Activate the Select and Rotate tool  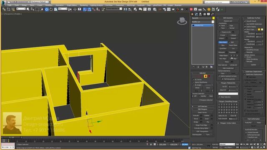coord(51,9)
